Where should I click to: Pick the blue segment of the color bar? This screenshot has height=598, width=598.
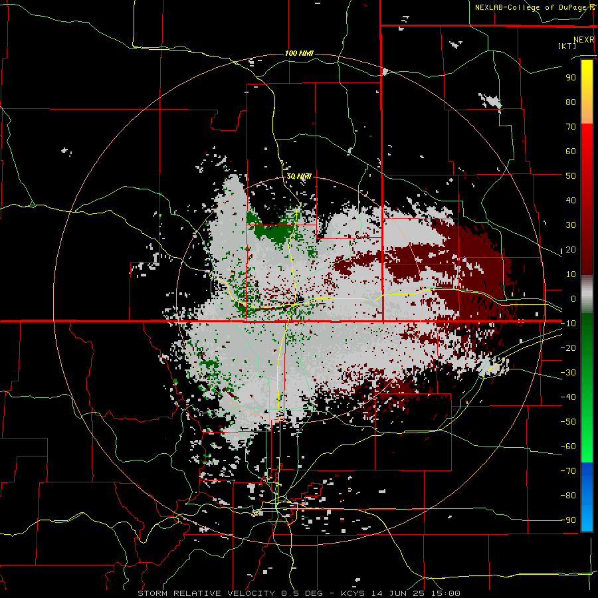(x=587, y=496)
